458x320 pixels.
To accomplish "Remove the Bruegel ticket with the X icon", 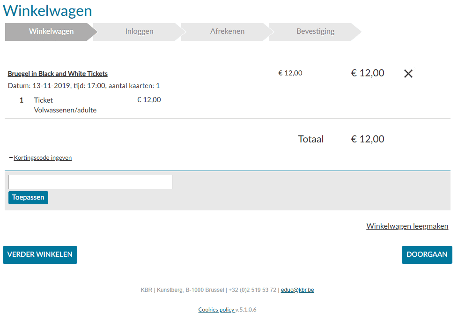I will point(408,74).
